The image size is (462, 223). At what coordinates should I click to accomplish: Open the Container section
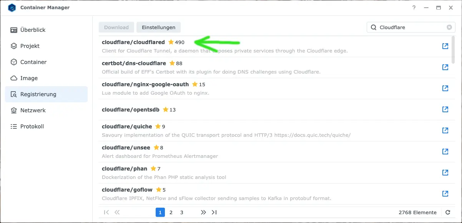click(x=33, y=62)
